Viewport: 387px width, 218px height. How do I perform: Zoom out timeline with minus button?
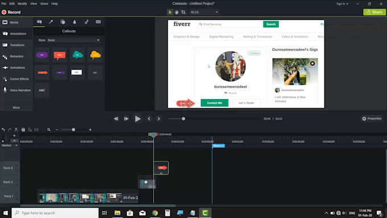tap(57, 130)
